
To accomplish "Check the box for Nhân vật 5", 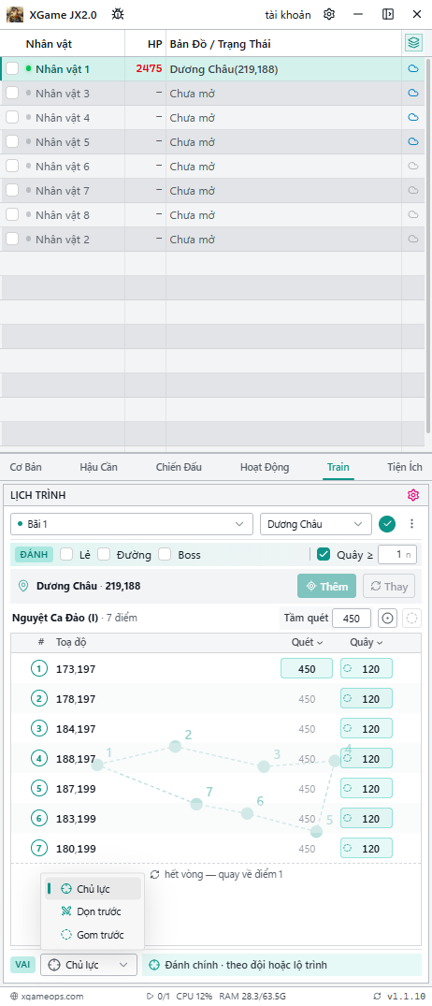I will click(12, 142).
